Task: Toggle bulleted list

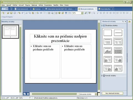Action: tap(117, 13)
